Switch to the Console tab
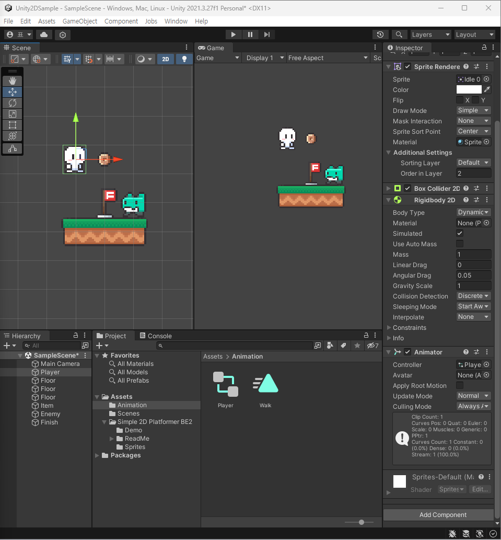This screenshot has height=540, width=501. (156, 336)
